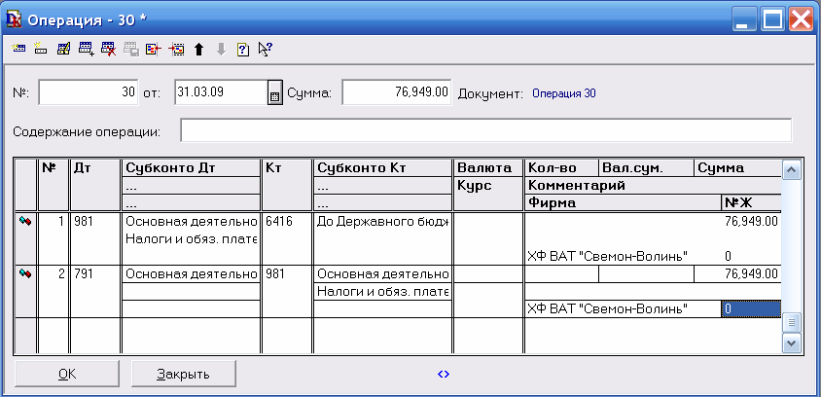Click the blue <> link at bottom
Screen dimensions: 821x397
pos(444,373)
